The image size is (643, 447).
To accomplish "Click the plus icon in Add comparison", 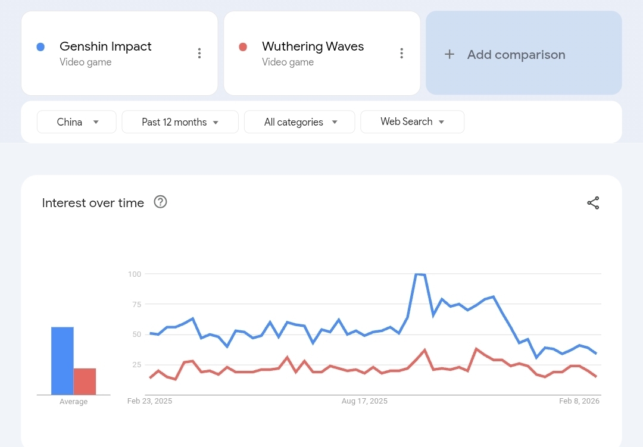I will (x=450, y=55).
